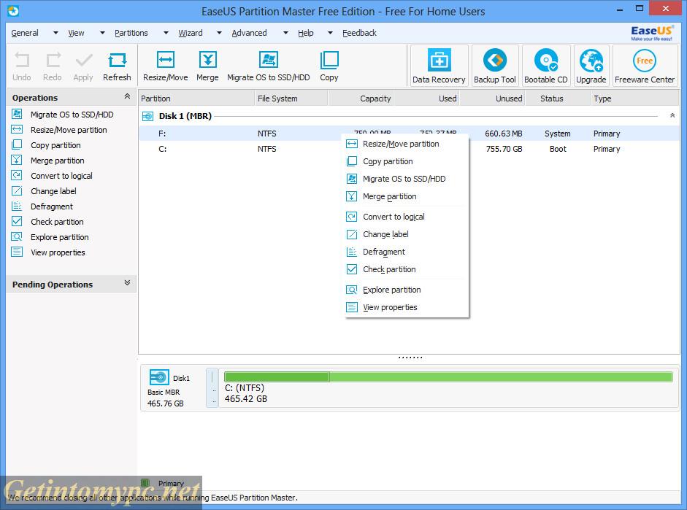Click the pane splitter dots
Screen dimensions: 687x510
tap(410, 358)
